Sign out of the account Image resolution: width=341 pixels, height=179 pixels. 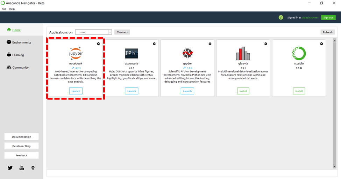(328, 17)
